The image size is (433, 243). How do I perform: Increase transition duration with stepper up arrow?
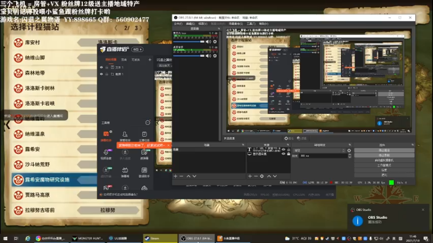pos(350,154)
